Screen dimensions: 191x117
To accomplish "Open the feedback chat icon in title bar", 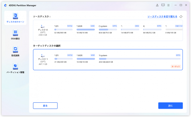I will pos(163,5).
